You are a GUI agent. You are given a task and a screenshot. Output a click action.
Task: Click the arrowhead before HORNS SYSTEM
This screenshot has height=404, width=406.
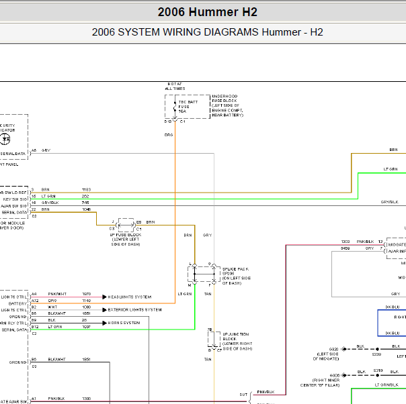tap(105, 323)
